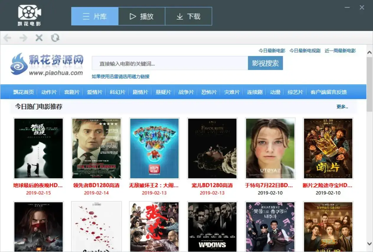
Task: Select the 连续剧 category
Action: tap(255, 92)
